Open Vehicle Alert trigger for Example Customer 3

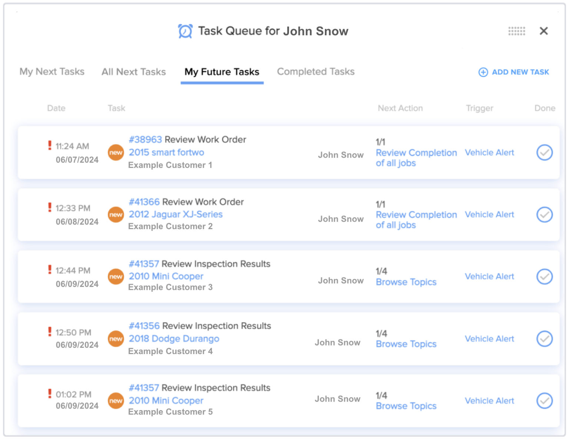489,276
